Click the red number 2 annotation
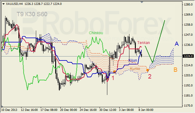Screen dimensions: 195x113 click(150, 76)
